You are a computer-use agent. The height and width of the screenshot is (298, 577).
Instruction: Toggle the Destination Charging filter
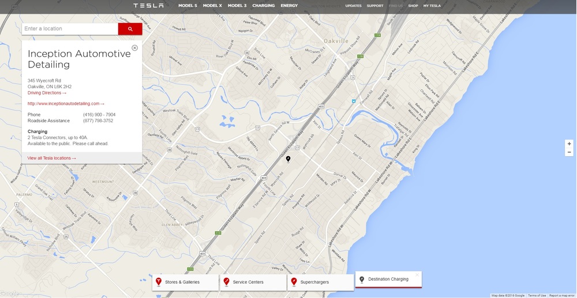tap(388, 279)
